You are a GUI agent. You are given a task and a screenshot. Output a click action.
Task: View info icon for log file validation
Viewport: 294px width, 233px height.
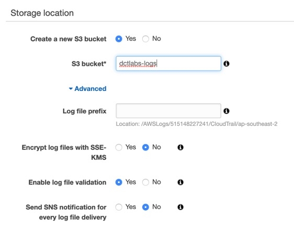point(180,182)
